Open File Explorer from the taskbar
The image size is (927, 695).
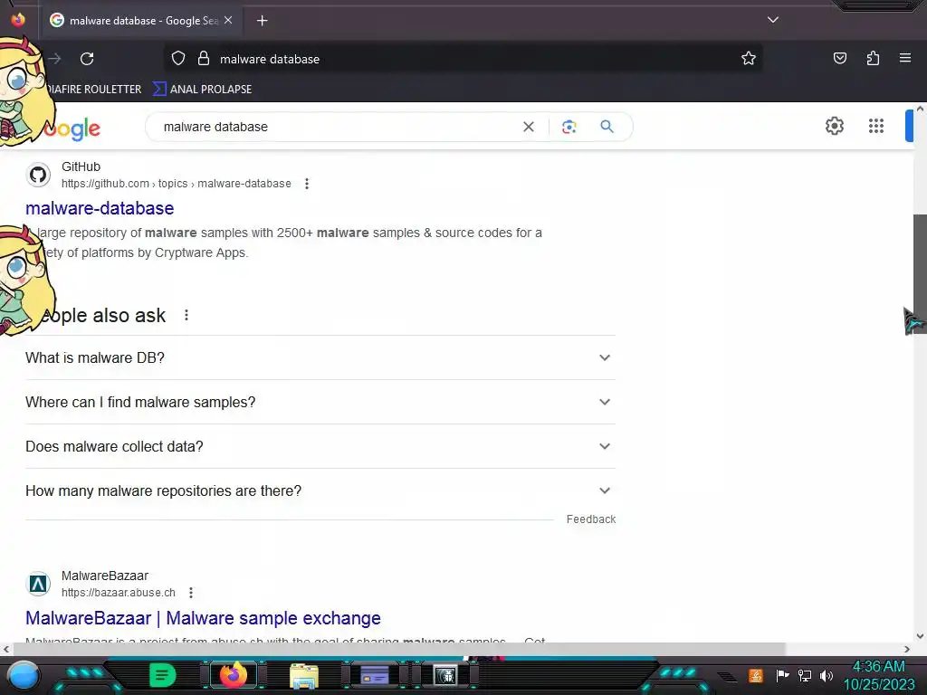[304, 675]
